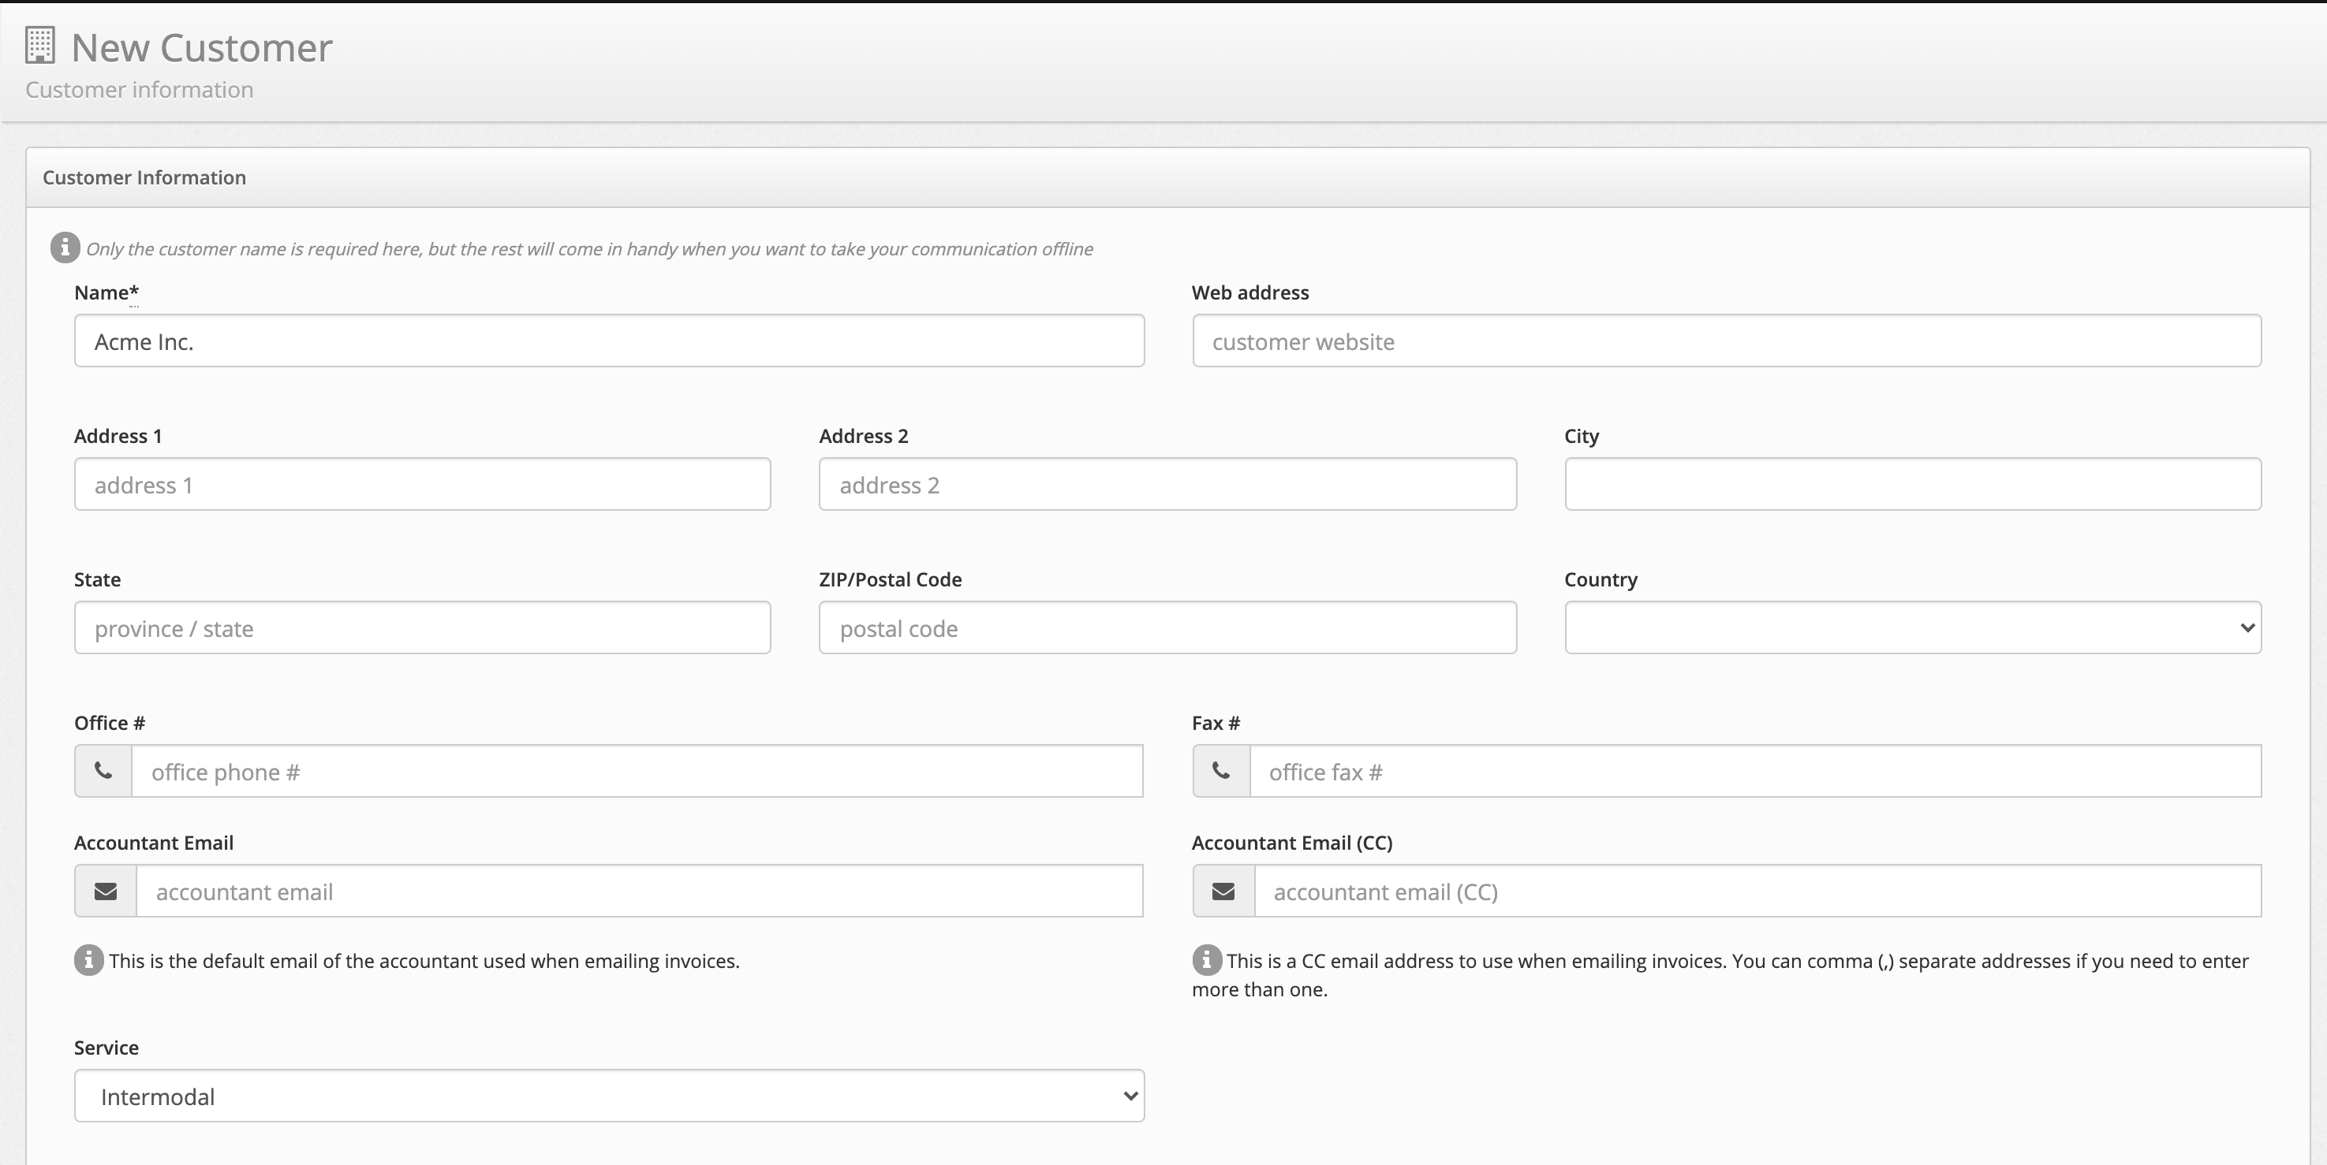Screen dimensions: 2327x1165
Task: Click the Address 2 label
Action: tap(863, 436)
